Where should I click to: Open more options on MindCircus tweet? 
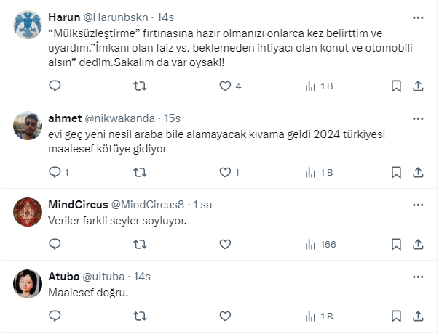[419, 204]
